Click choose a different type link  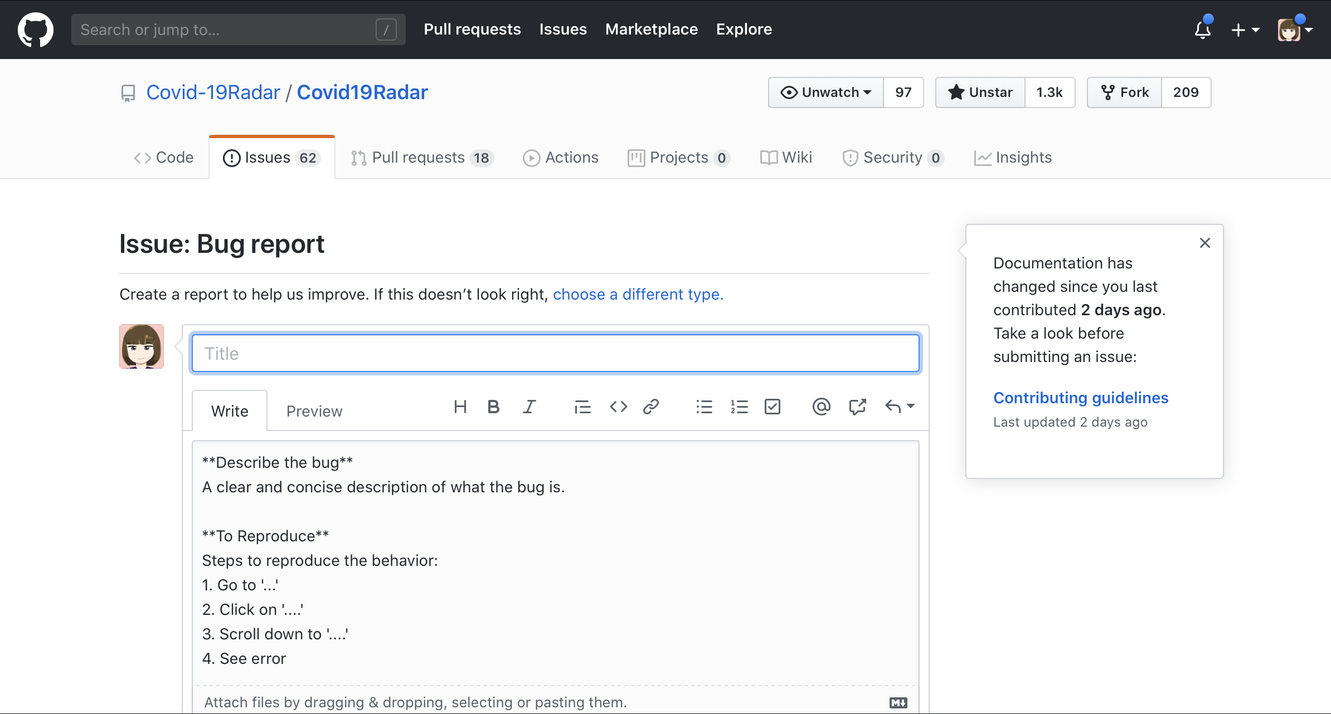coord(638,294)
